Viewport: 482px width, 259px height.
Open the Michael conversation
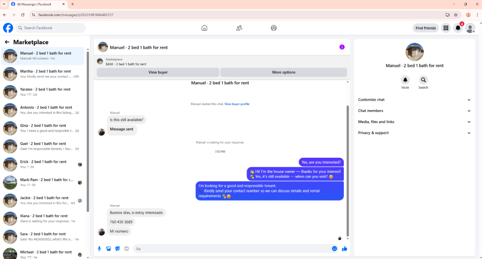point(42,253)
